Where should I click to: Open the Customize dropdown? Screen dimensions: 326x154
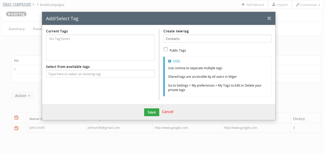(308, 5)
